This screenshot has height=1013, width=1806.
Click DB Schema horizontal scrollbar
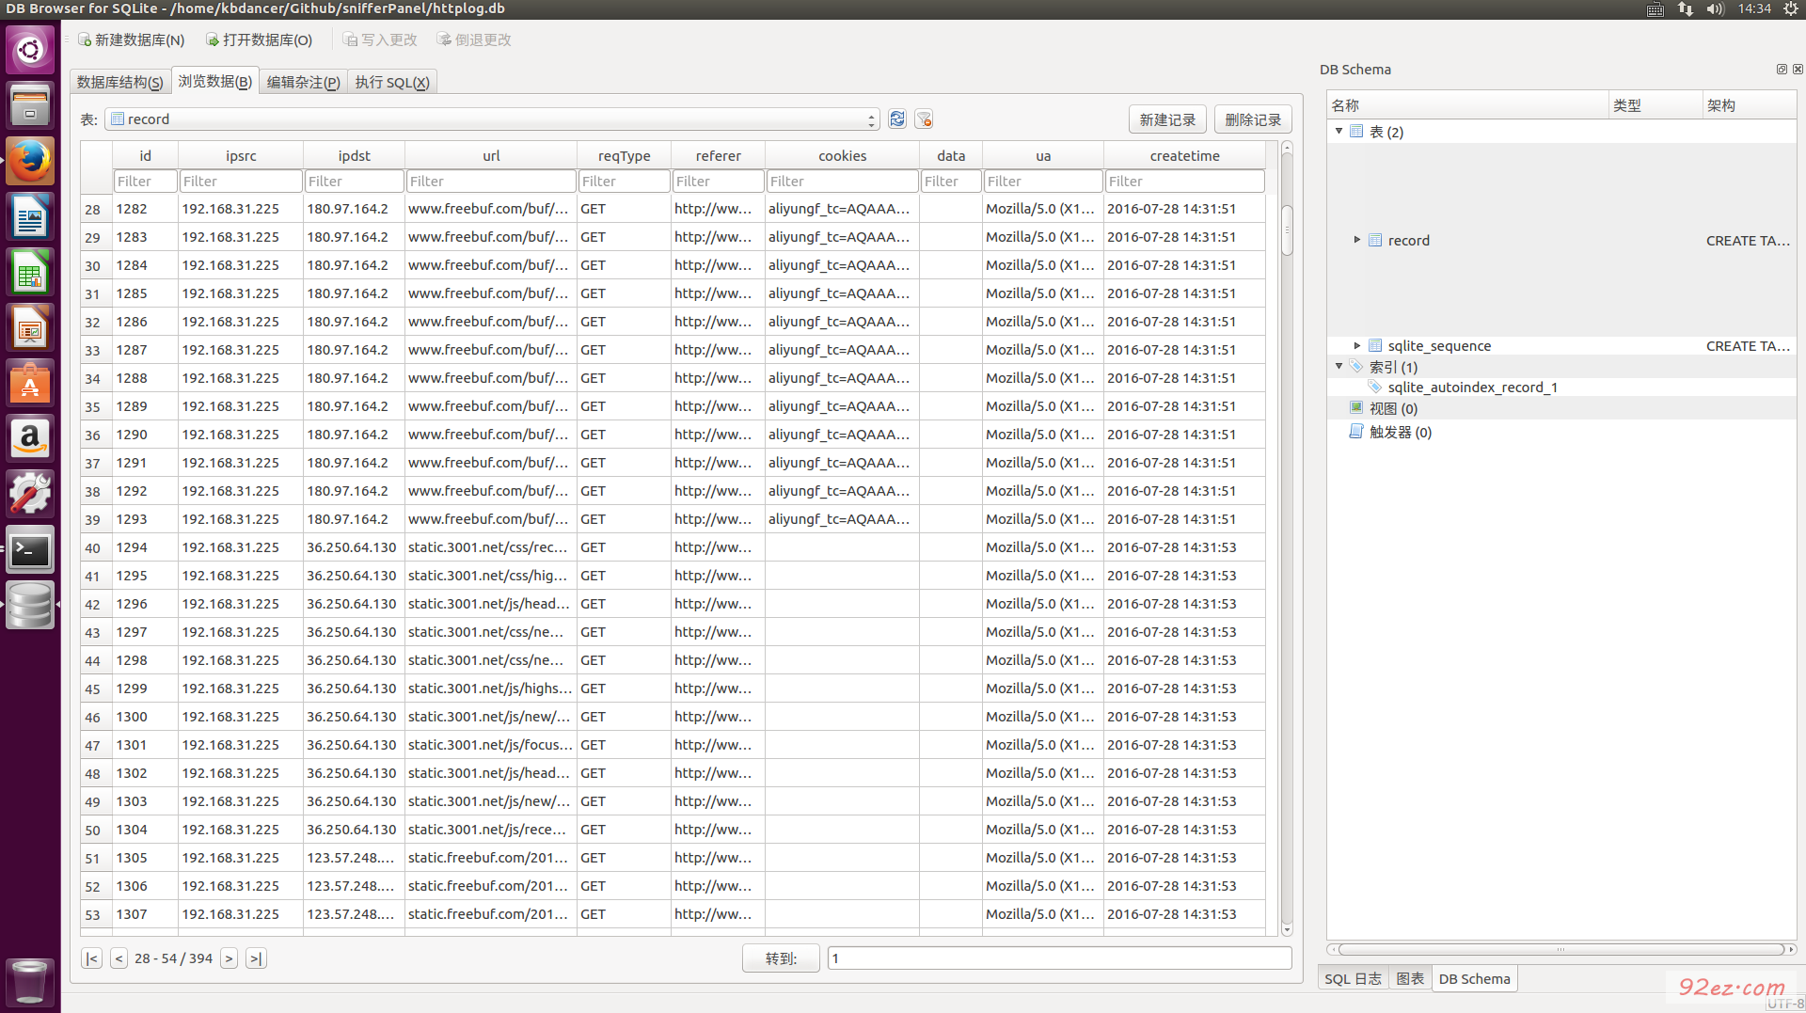(x=1561, y=949)
